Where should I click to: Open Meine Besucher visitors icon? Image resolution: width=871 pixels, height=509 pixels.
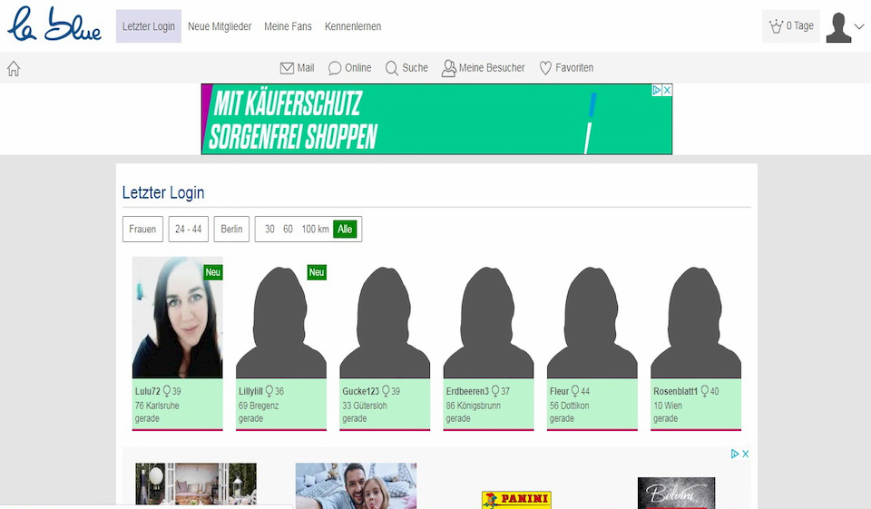[x=448, y=68]
